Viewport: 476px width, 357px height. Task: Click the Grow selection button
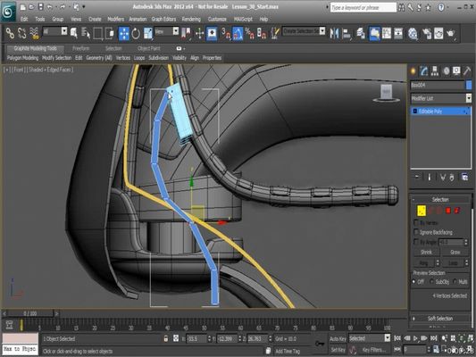(455, 252)
